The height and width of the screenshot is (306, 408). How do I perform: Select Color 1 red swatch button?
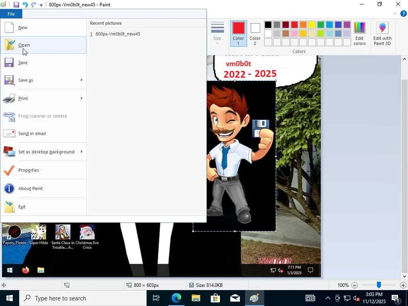(x=238, y=33)
